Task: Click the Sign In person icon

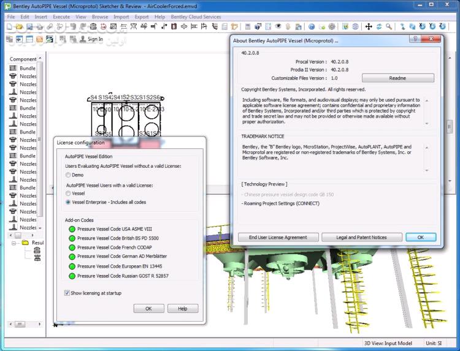Action: coord(83,39)
